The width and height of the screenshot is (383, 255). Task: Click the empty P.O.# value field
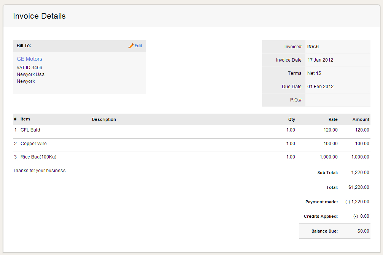(337, 100)
